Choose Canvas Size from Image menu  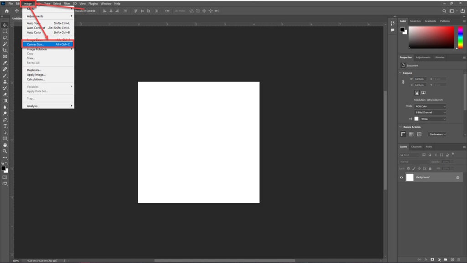point(48,44)
